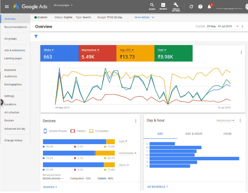Click the Google Ads logo
Screen dimensions: 248x193
pos(30,7)
